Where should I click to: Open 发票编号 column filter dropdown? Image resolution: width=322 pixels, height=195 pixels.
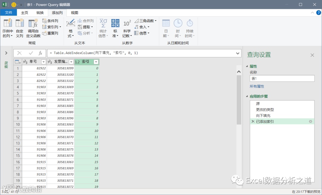(x=71, y=62)
